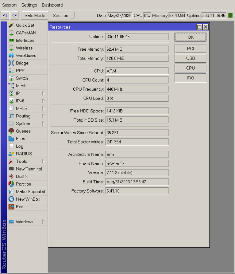This screenshot has width=235, height=274.
Task: Close the Resources window
Action: click(x=206, y=27)
